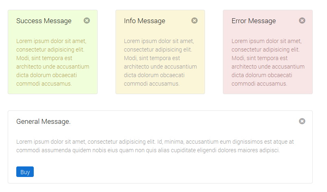This screenshot has height=192, width=327.
Task: Select the Success Message heading
Action: pyautogui.click(x=44, y=21)
